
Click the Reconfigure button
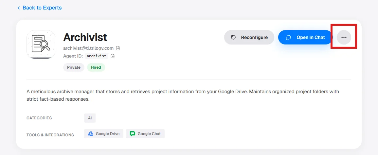[x=249, y=37]
